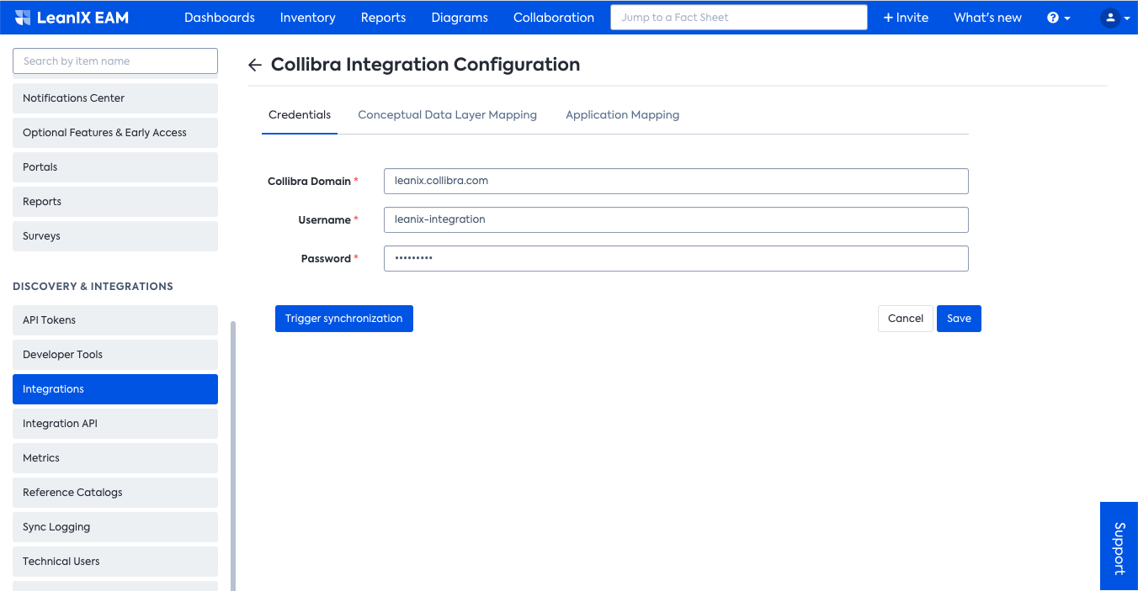Click the Search by item name field

click(x=115, y=61)
